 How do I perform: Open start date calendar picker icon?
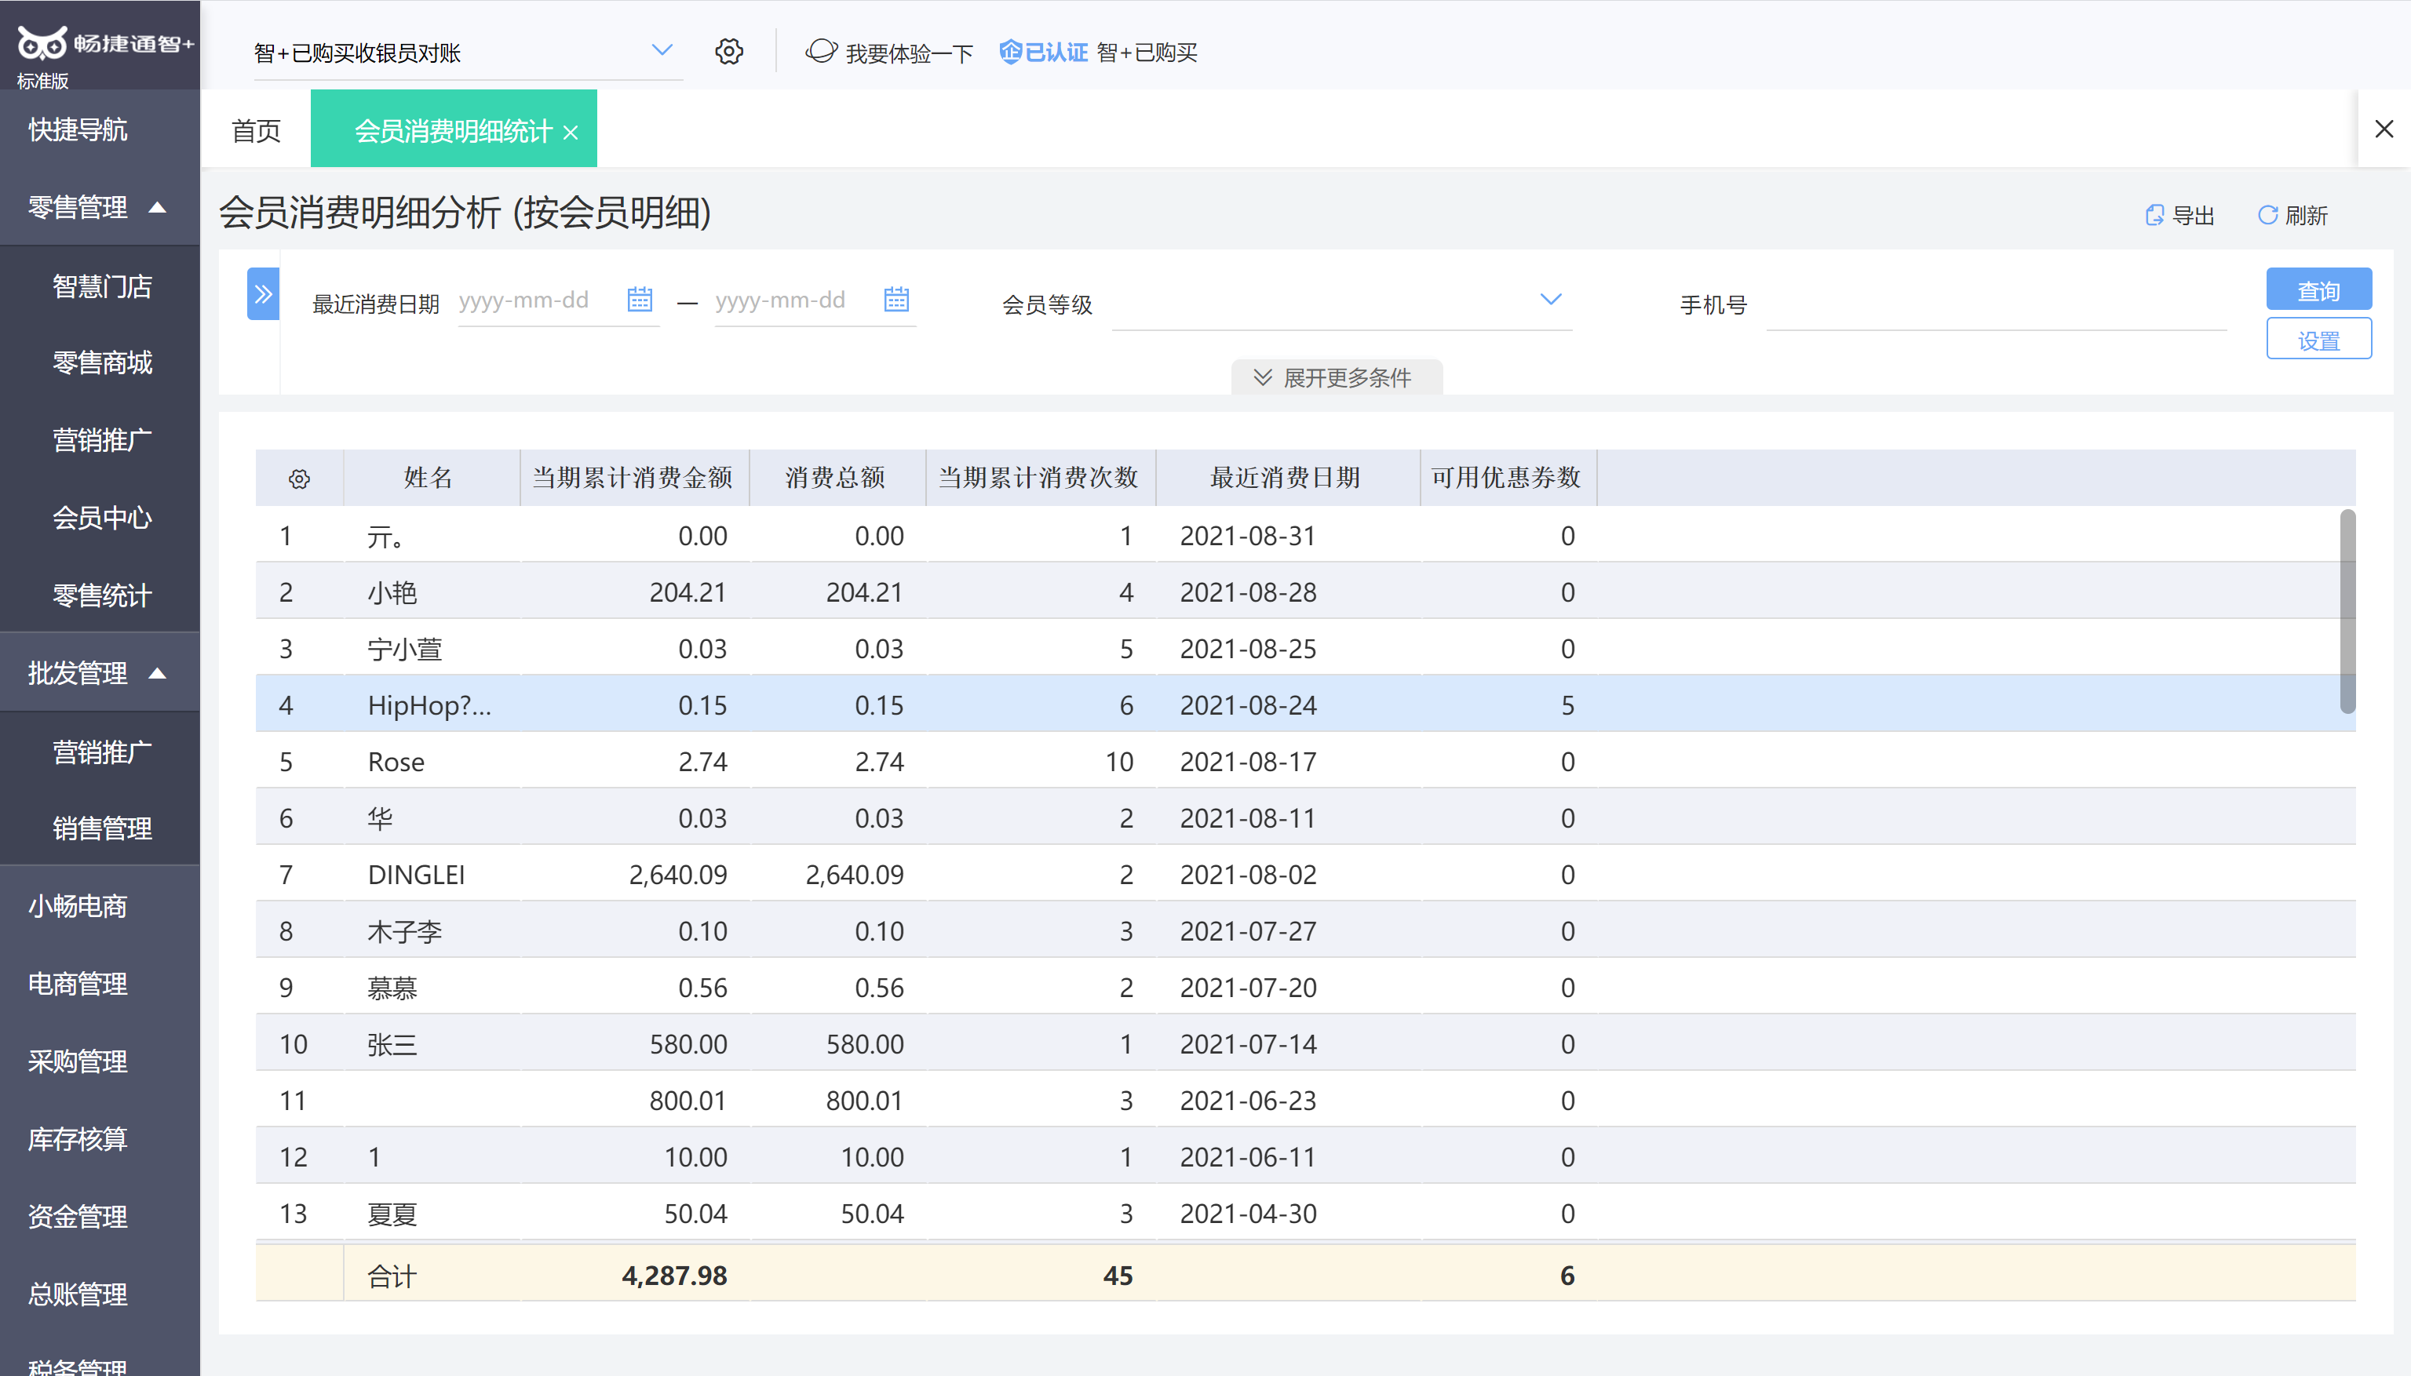point(639,300)
